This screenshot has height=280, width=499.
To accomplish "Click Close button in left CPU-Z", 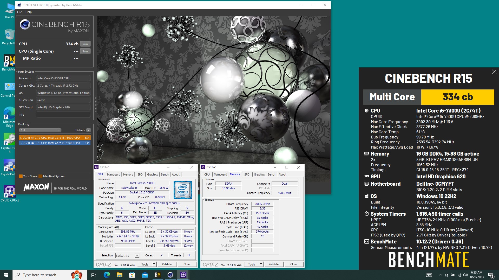I will point(187,264).
